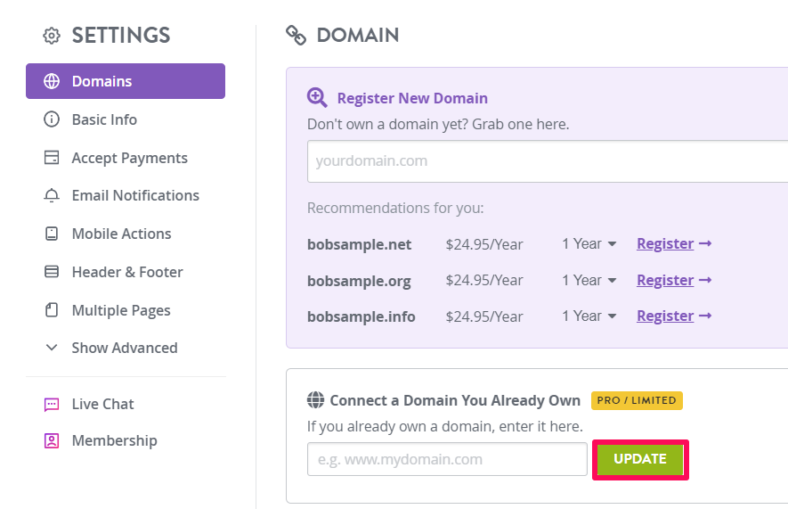Click the magnifier icon for Register New Domain
The height and width of the screenshot is (509, 788).
(317, 97)
